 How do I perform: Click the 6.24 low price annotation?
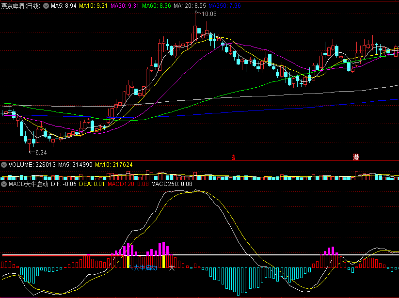pyautogui.click(x=41, y=152)
